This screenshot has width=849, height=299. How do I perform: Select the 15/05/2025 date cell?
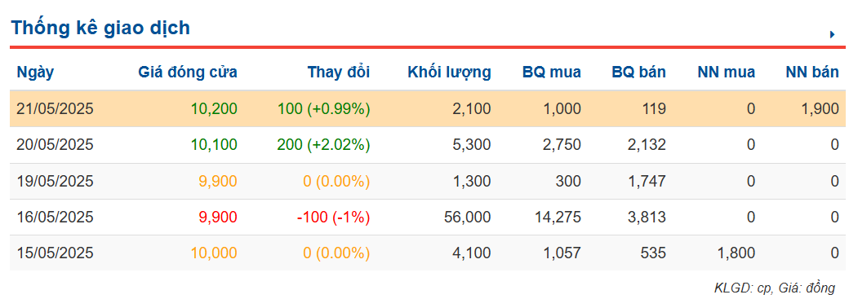click(56, 253)
